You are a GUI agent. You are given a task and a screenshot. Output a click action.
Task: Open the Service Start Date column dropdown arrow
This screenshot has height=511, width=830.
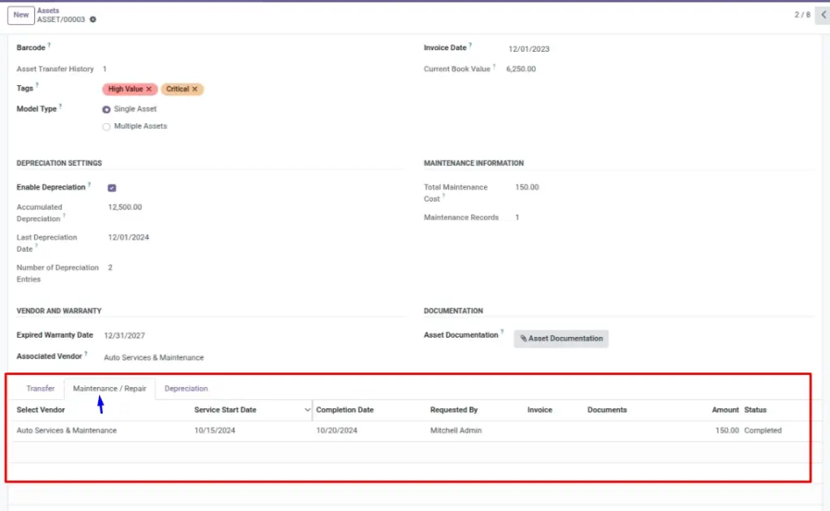click(x=307, y=410)
